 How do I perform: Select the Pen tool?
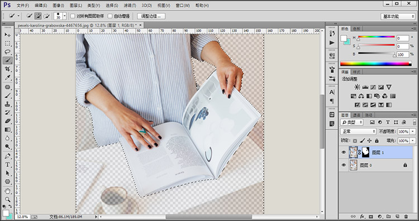point(8,156)
